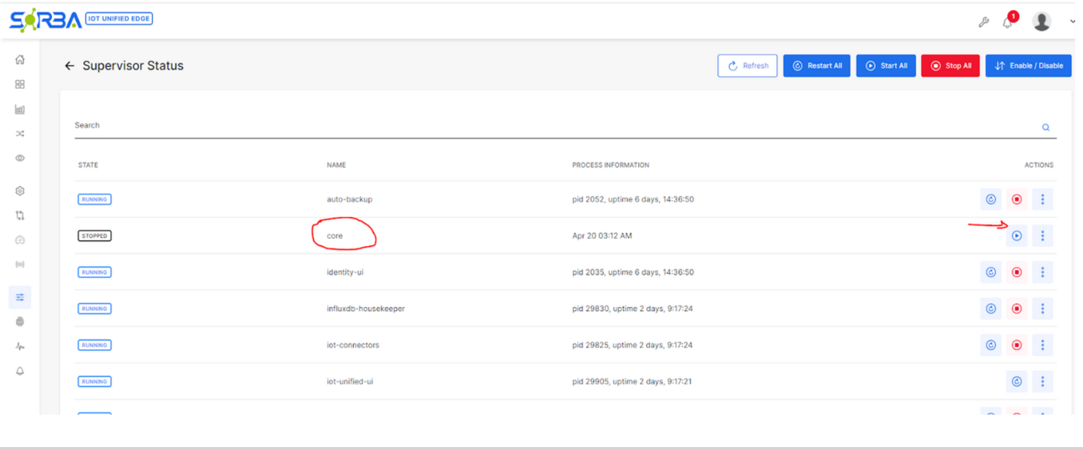Open more options for core row
The height and width of the screenshot is (449, 1083).
click(1042, 236)
